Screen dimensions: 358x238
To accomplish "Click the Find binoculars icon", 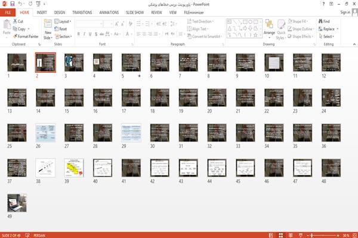I will [320, 21].
